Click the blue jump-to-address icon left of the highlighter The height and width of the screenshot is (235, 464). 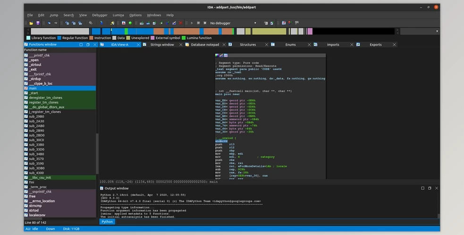tap(101, 23)
